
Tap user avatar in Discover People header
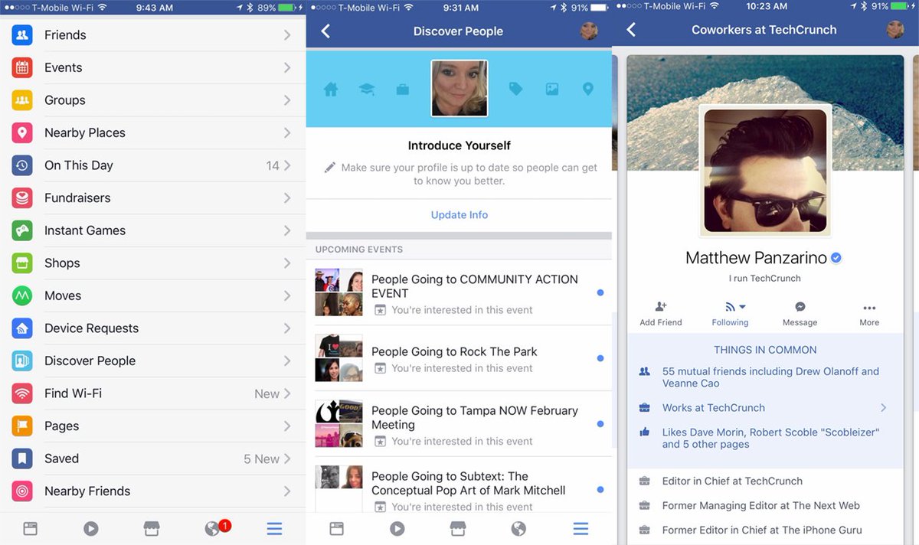click(589, 31)
